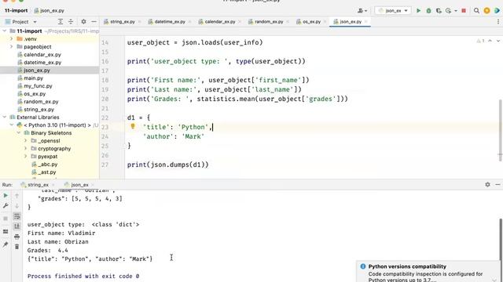Switch to the random_ex.py editor tab

pos(268,22)
